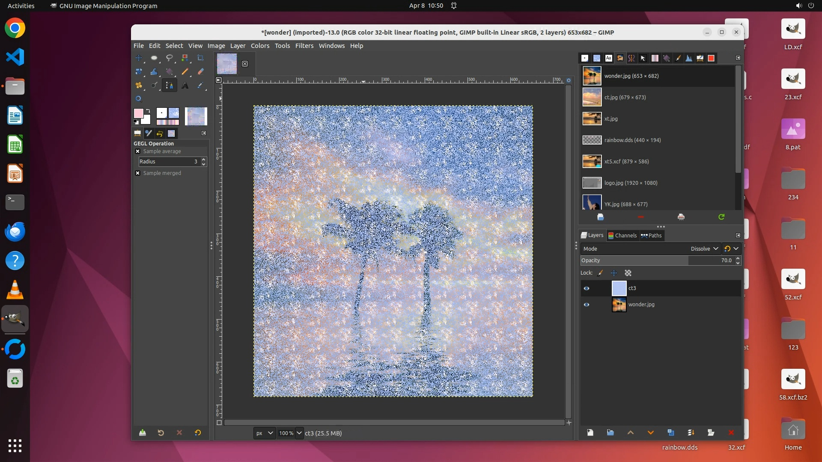Switch to the Channels tab
The image size is (822, 462).
(622, 235)
